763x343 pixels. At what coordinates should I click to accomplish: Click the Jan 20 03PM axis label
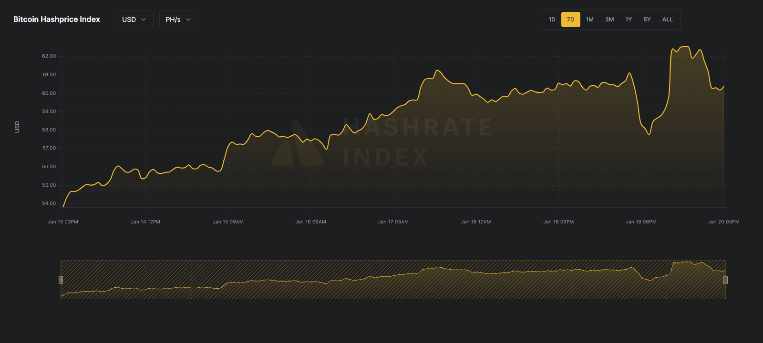(723, 222)
